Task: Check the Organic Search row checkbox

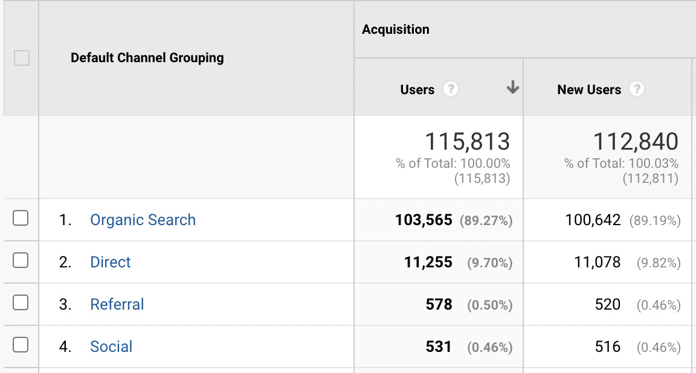Action: (21, 220)
